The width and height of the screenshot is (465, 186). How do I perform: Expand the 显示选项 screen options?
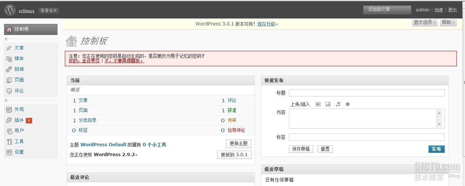click(x=424, y=22)
